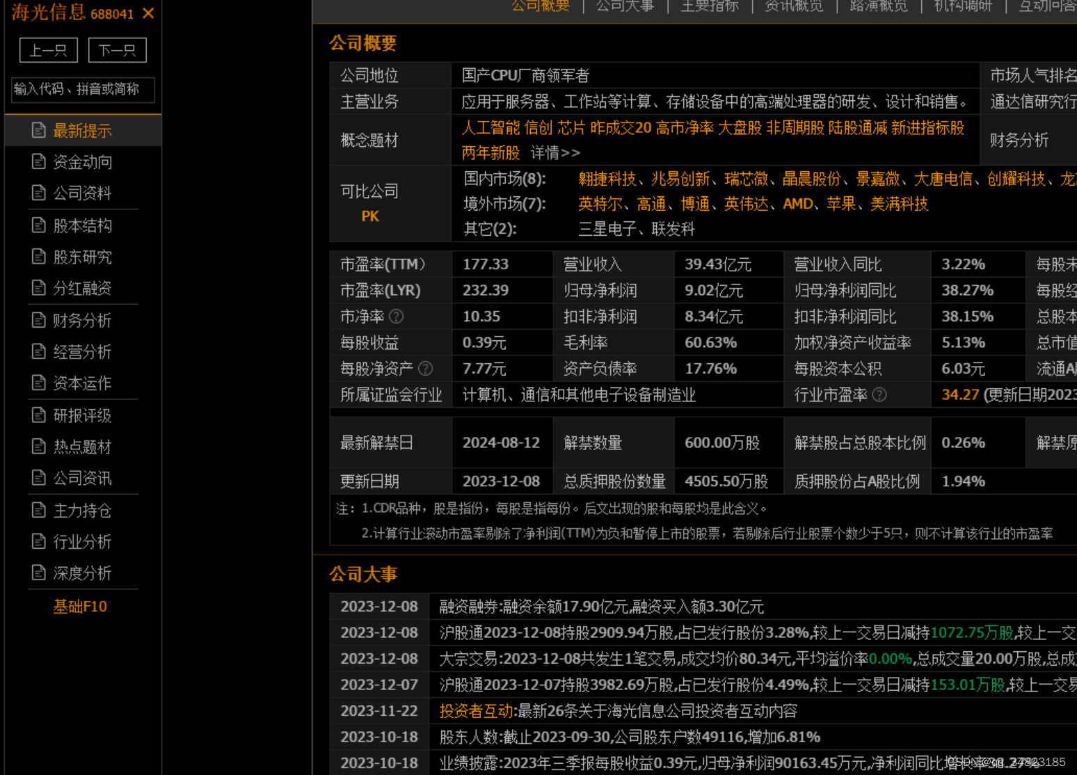Open 最新提示 in sidebar
Screen dimensions: 1077x775
[x=83, y=130]
